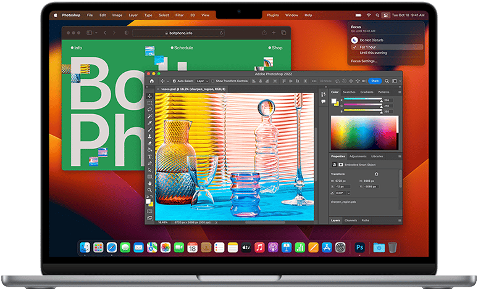Select the Lasso tool
This screenshot has height=291, width=478.
click(x=149, y=110)
